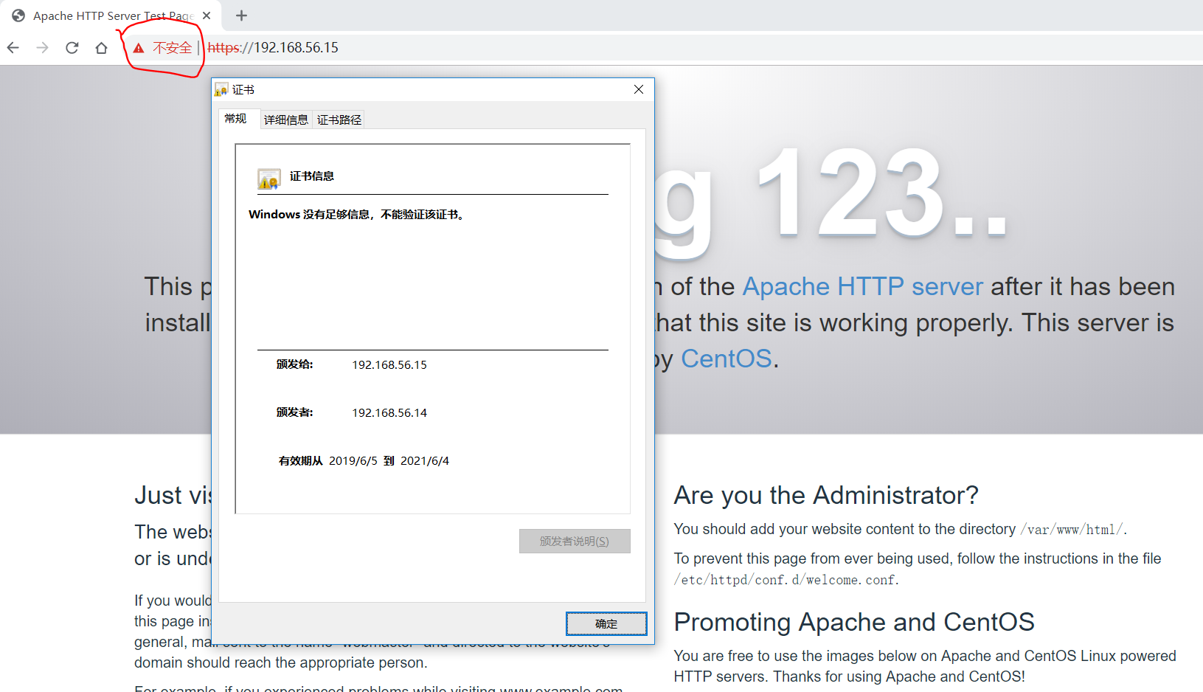Click the 确定 button
Viewport: 1203px width, 692px height.
606,623
